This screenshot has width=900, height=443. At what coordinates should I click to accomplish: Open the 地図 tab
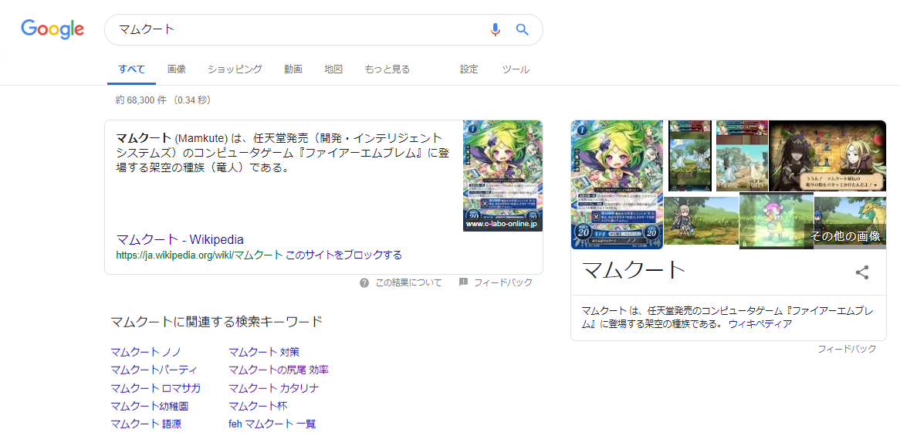tap(333, 69)
